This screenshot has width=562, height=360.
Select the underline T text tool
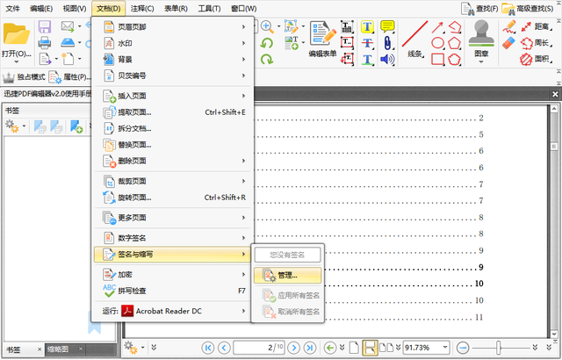[367, 59]
